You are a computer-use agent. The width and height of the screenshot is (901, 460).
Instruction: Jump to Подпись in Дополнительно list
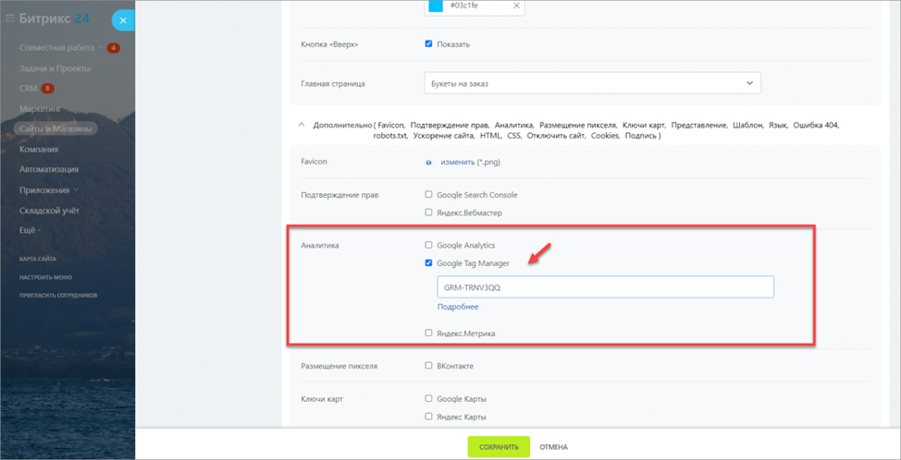tap(640, 136)
